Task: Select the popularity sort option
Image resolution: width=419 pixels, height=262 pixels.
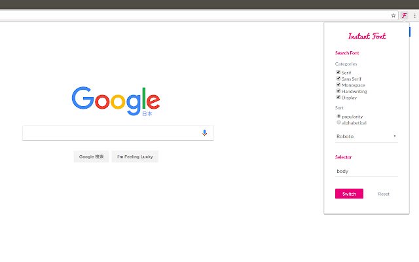Action: [338, 116]
